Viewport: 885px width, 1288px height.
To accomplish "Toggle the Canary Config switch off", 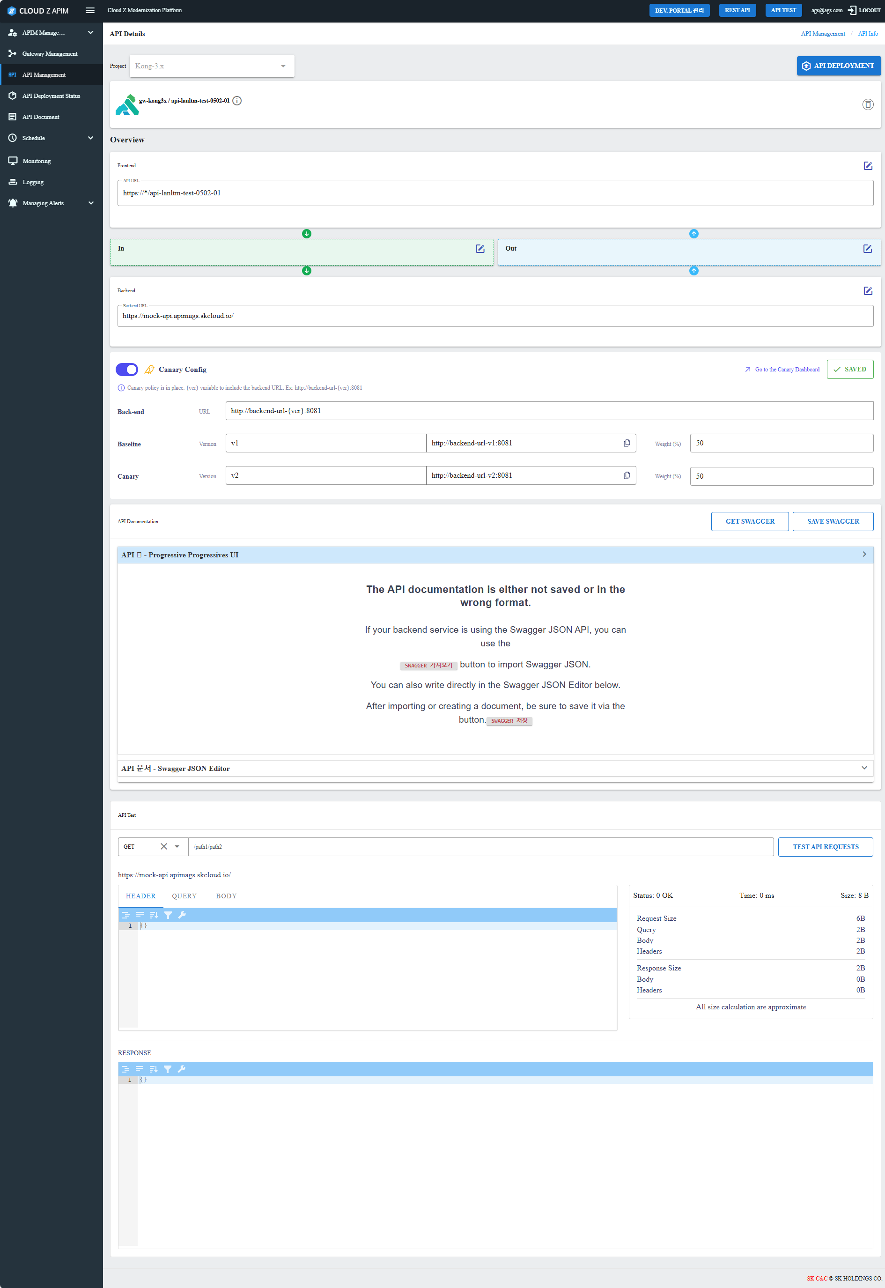I will [126, 370].
